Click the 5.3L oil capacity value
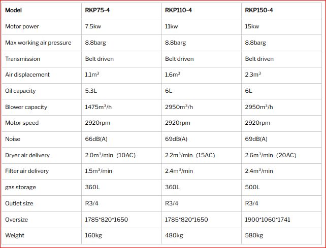Viewport: 326px width, 248px height. (x=91, y=91)
